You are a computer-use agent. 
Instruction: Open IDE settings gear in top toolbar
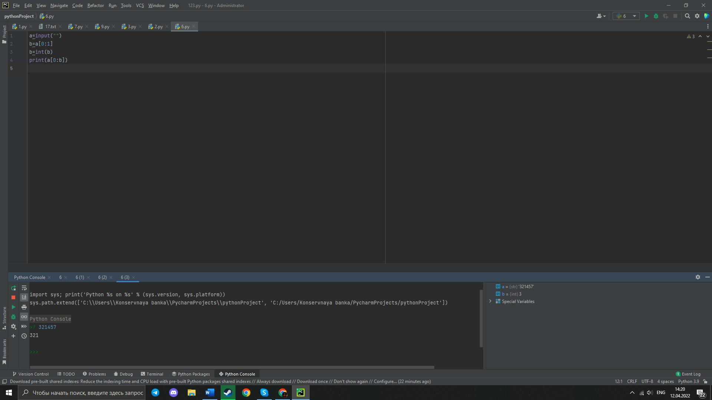pyautogui.click(x=697, y=16)
